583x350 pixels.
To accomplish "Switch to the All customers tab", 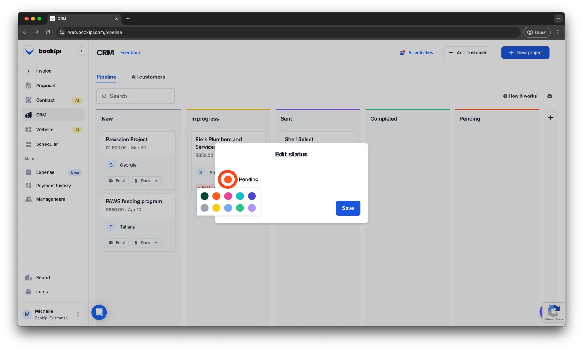I will coord(148,77).
